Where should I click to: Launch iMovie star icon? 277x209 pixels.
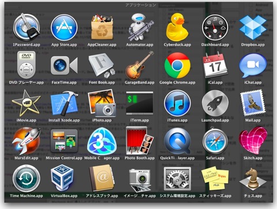pos(27,103)
